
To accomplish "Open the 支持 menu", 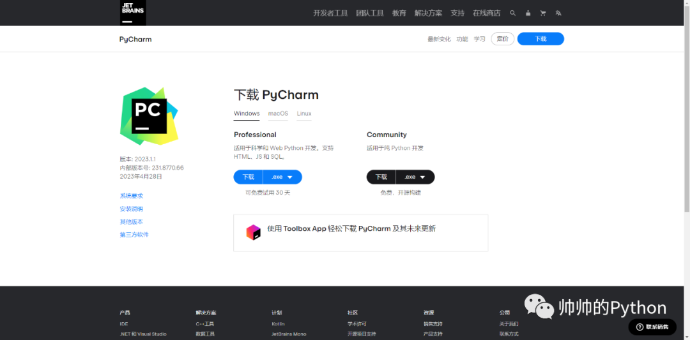I will point(457,13).
